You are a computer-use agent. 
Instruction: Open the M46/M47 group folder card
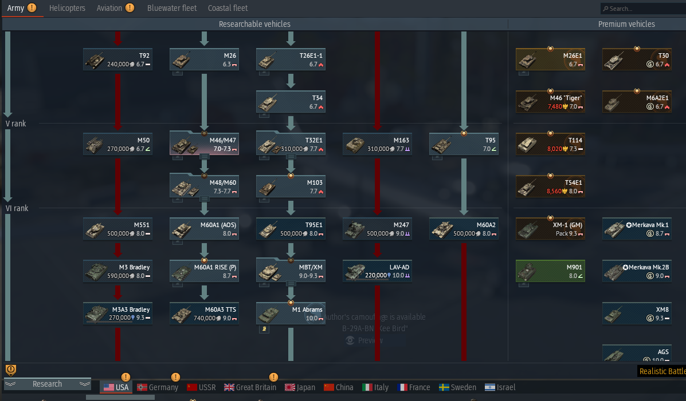point(205,143)
